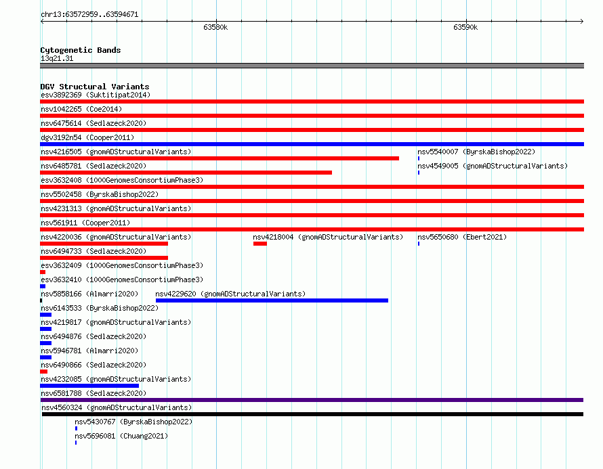Open esv3632410 (1000GenomesConsortiumPhase3) label
The image size is (603, 469).
[x=122, y=280]
